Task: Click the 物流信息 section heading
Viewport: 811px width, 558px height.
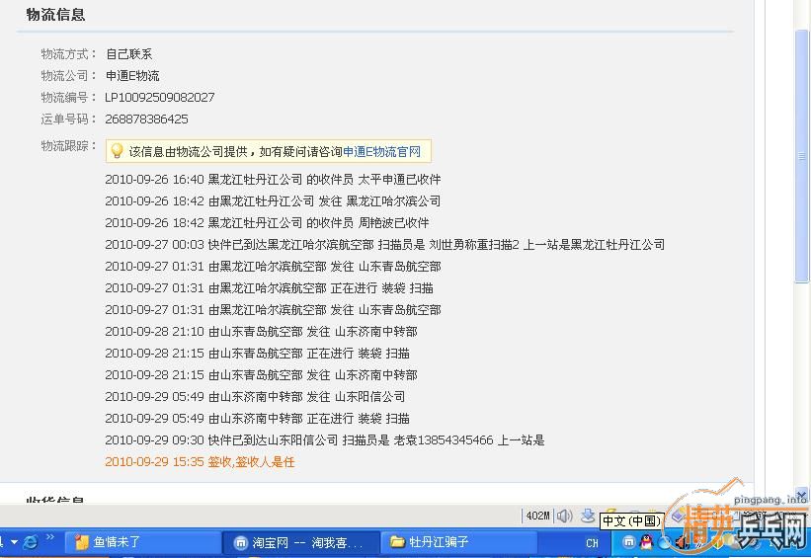Action: (55, 15)
